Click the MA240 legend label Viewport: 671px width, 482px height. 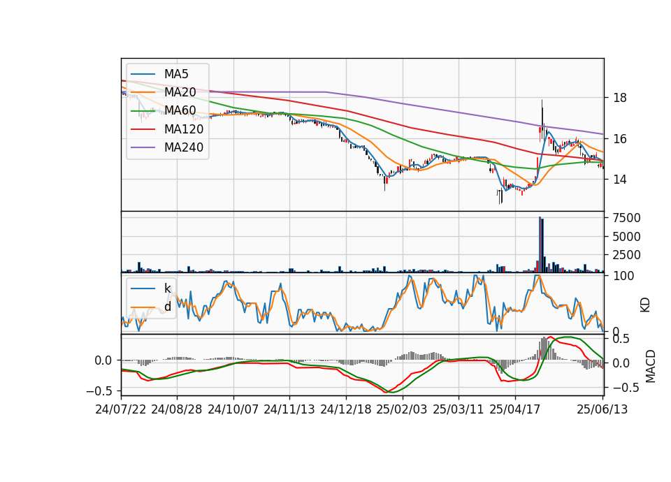pos(184,147)
